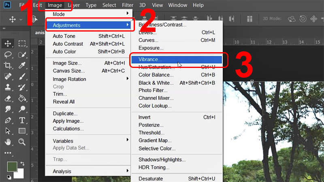Select the Move tool

8,43
